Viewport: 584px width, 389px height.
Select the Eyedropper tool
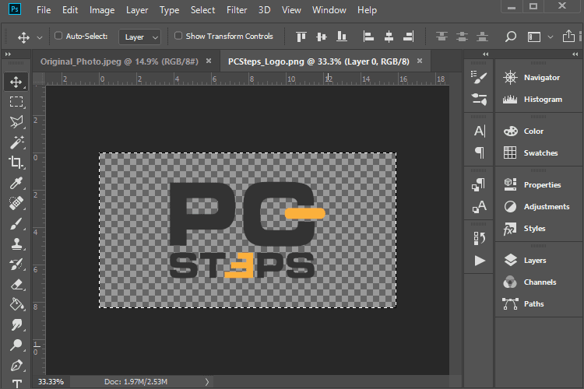coord(16,183)
